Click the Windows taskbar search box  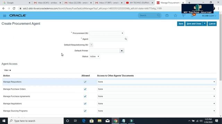pyautogui.click(x=36, y=121)
